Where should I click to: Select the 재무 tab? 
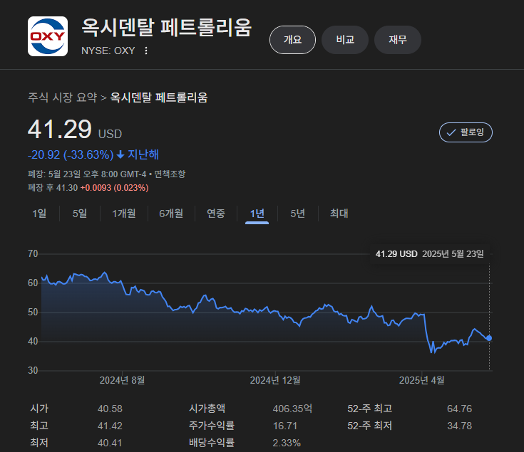point(398,40)
